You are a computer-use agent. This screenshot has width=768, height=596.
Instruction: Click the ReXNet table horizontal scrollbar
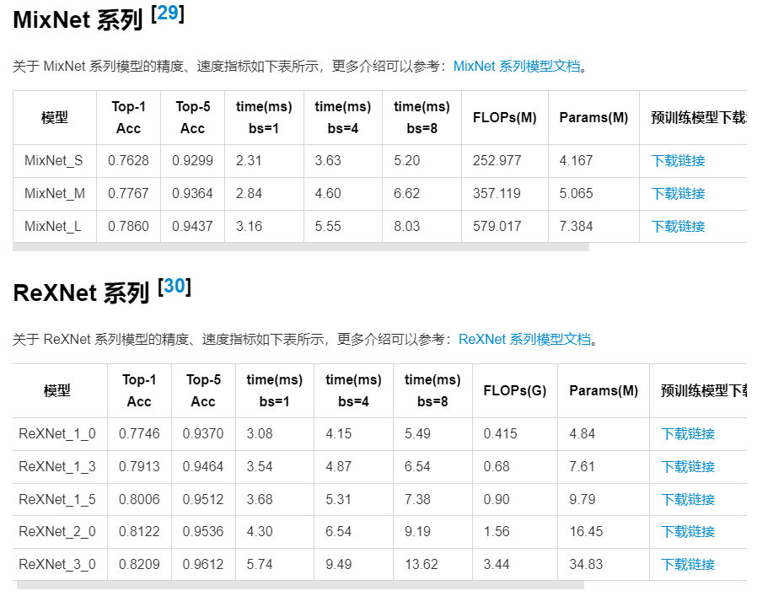click(x=300, y=585)
